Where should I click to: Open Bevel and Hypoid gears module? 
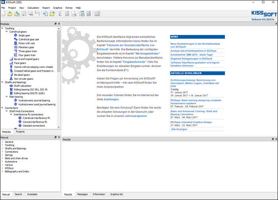tap(27, 59)
